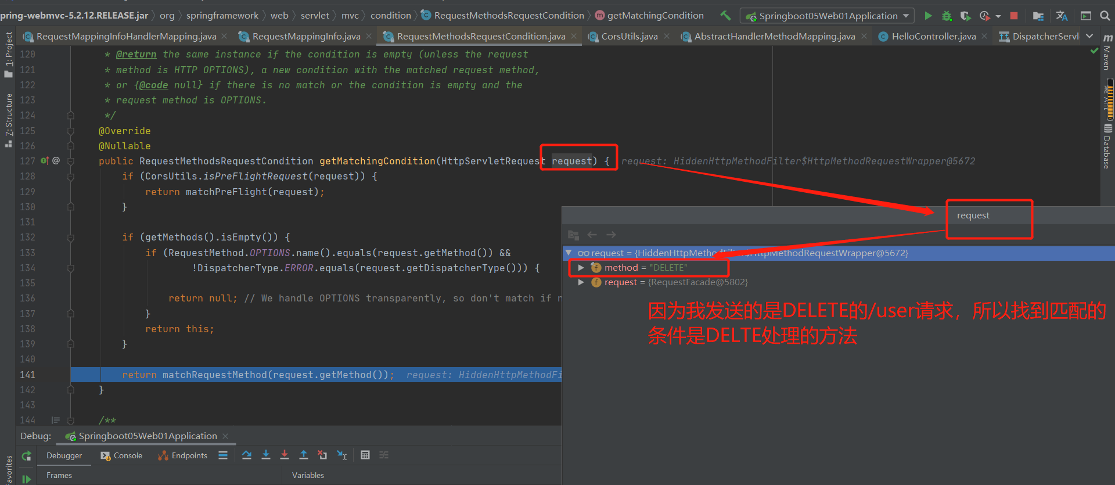Viewport: 1115px width, 485px height.
Task: Close the Springboot05Web01Application debug session tab
Action: tap(225, 436)
